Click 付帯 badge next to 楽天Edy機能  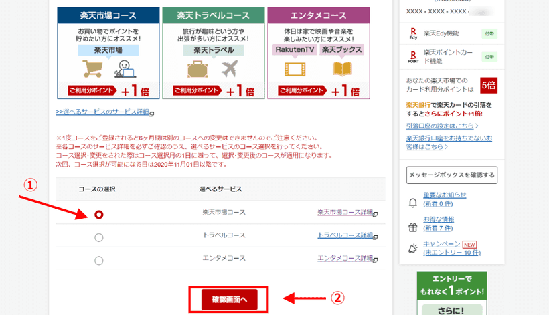tap(489, 34)
